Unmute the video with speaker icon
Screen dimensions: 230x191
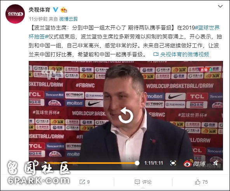pyautogui.click(x=216, y=163)
